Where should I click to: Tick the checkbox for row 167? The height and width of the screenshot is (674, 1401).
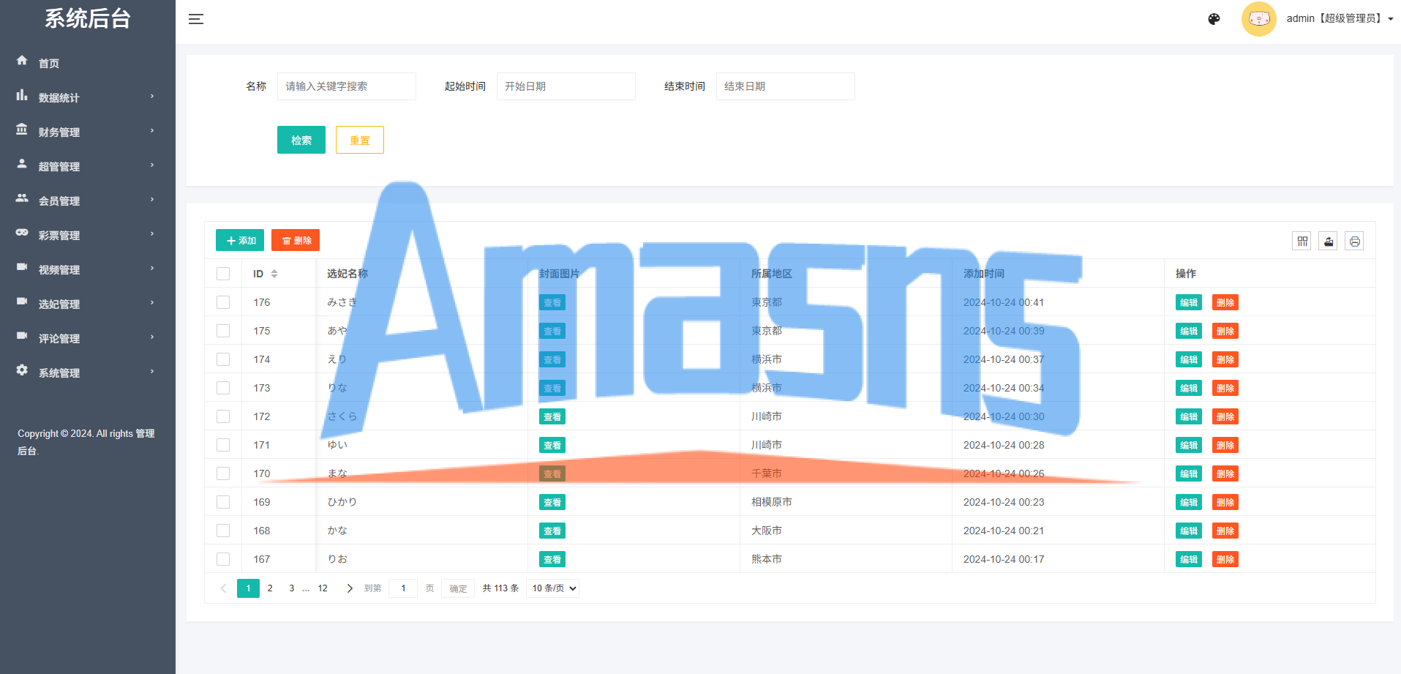[223, 559]
